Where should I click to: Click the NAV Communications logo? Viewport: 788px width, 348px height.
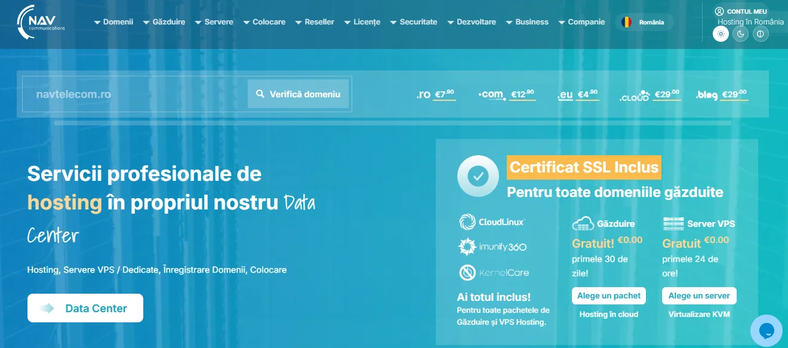point(41,23)
